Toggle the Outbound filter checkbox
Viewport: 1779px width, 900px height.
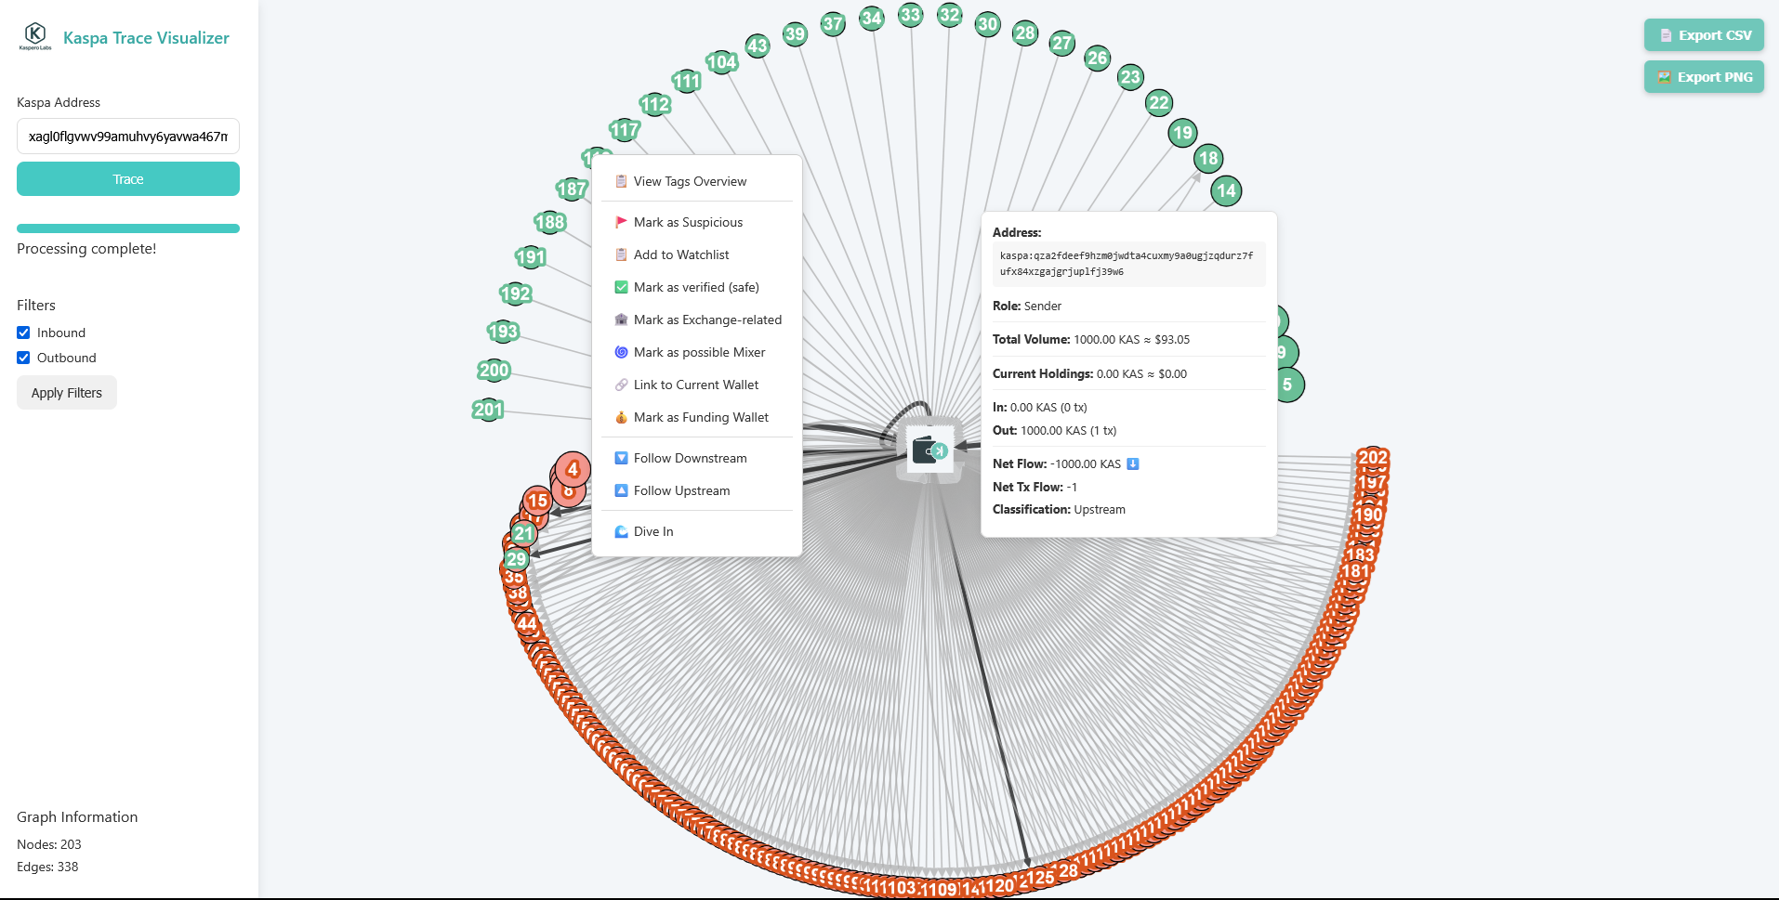click(23, 358)
